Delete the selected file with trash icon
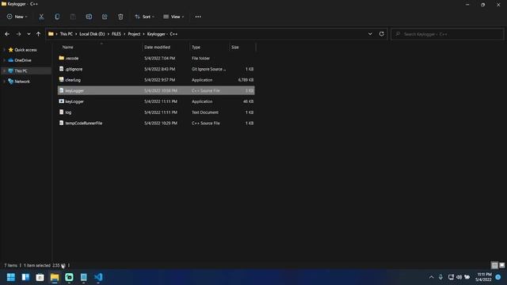This screenshot has width=507, height=285. click(120, 17)
